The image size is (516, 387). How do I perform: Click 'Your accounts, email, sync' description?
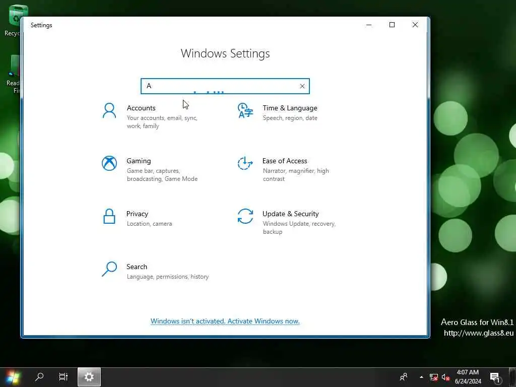click(162, 122)
